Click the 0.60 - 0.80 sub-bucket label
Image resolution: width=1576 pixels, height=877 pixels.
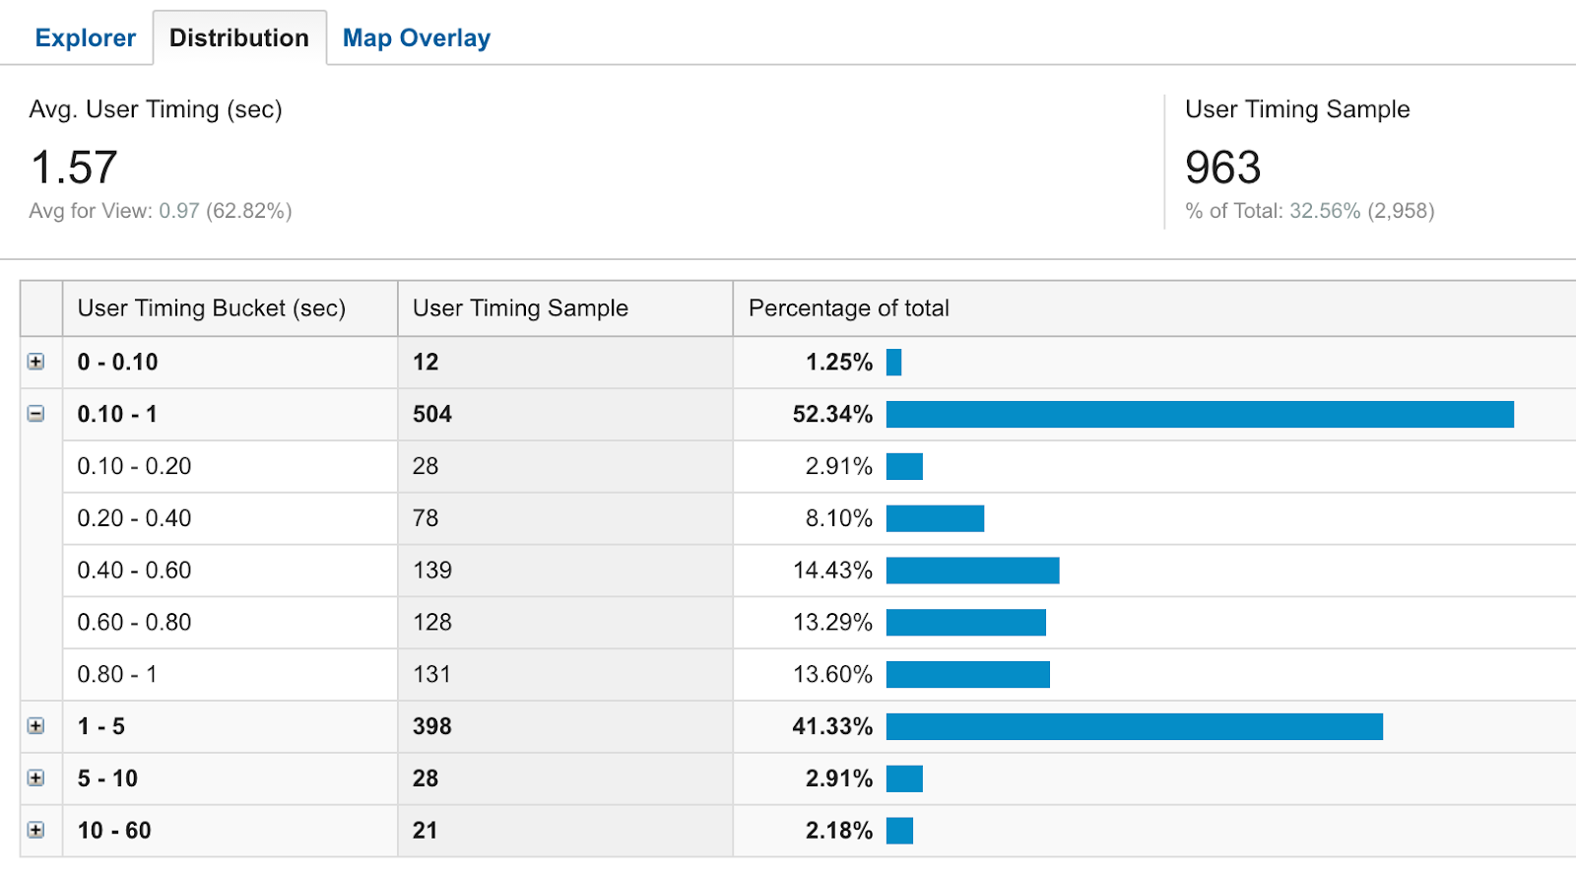pyautogui.click(x=134, y=623)
